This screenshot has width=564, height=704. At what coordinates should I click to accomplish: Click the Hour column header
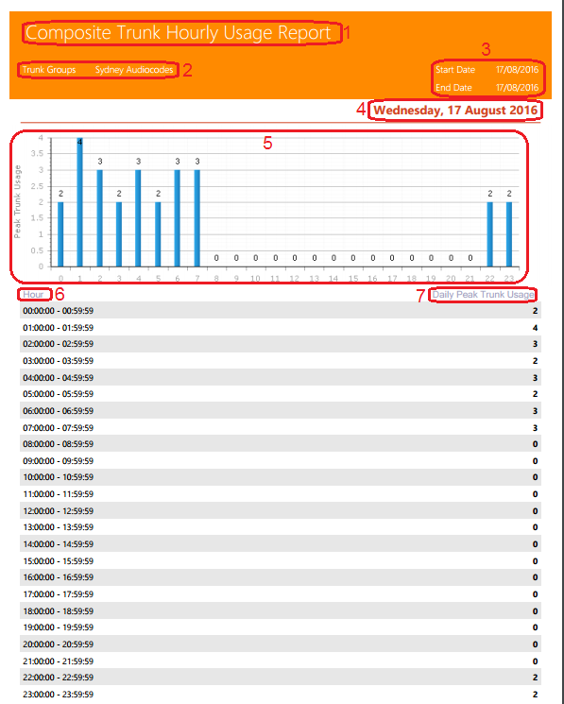pos(33,295)
